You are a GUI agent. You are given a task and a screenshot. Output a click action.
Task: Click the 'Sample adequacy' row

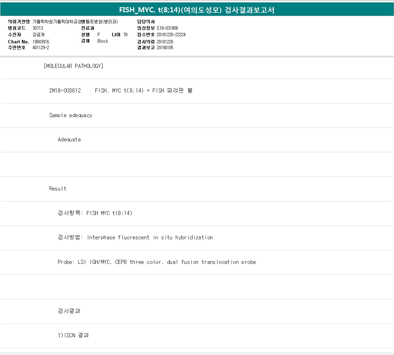[x=197, y=115]
